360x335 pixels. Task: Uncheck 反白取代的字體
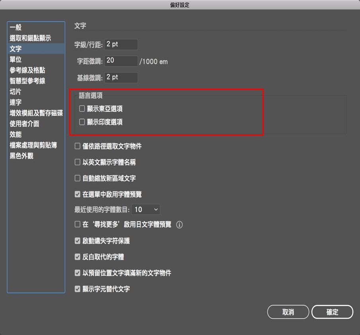[x=78, y=257]
